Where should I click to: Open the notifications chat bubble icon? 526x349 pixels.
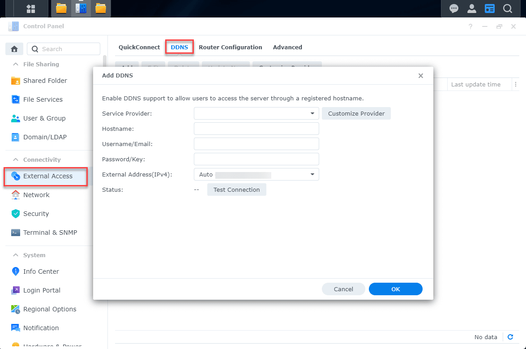tap(454, 9)
